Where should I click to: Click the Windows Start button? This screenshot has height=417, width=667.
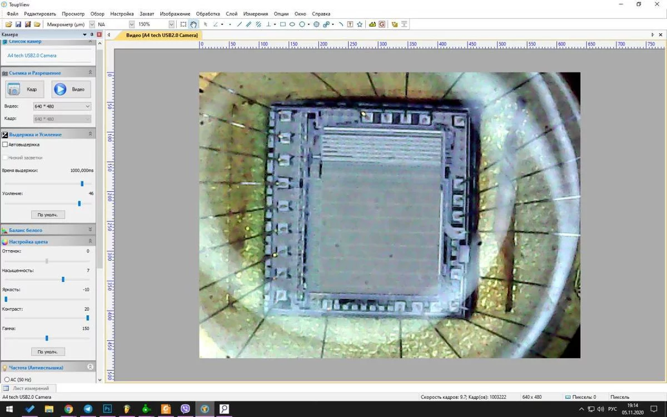9,409
